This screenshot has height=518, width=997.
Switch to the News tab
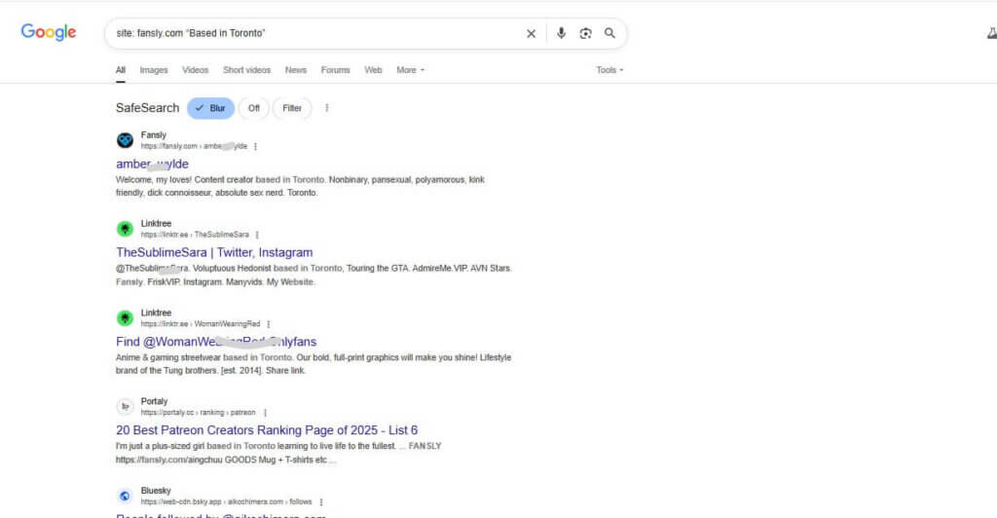tap(296, 70)
